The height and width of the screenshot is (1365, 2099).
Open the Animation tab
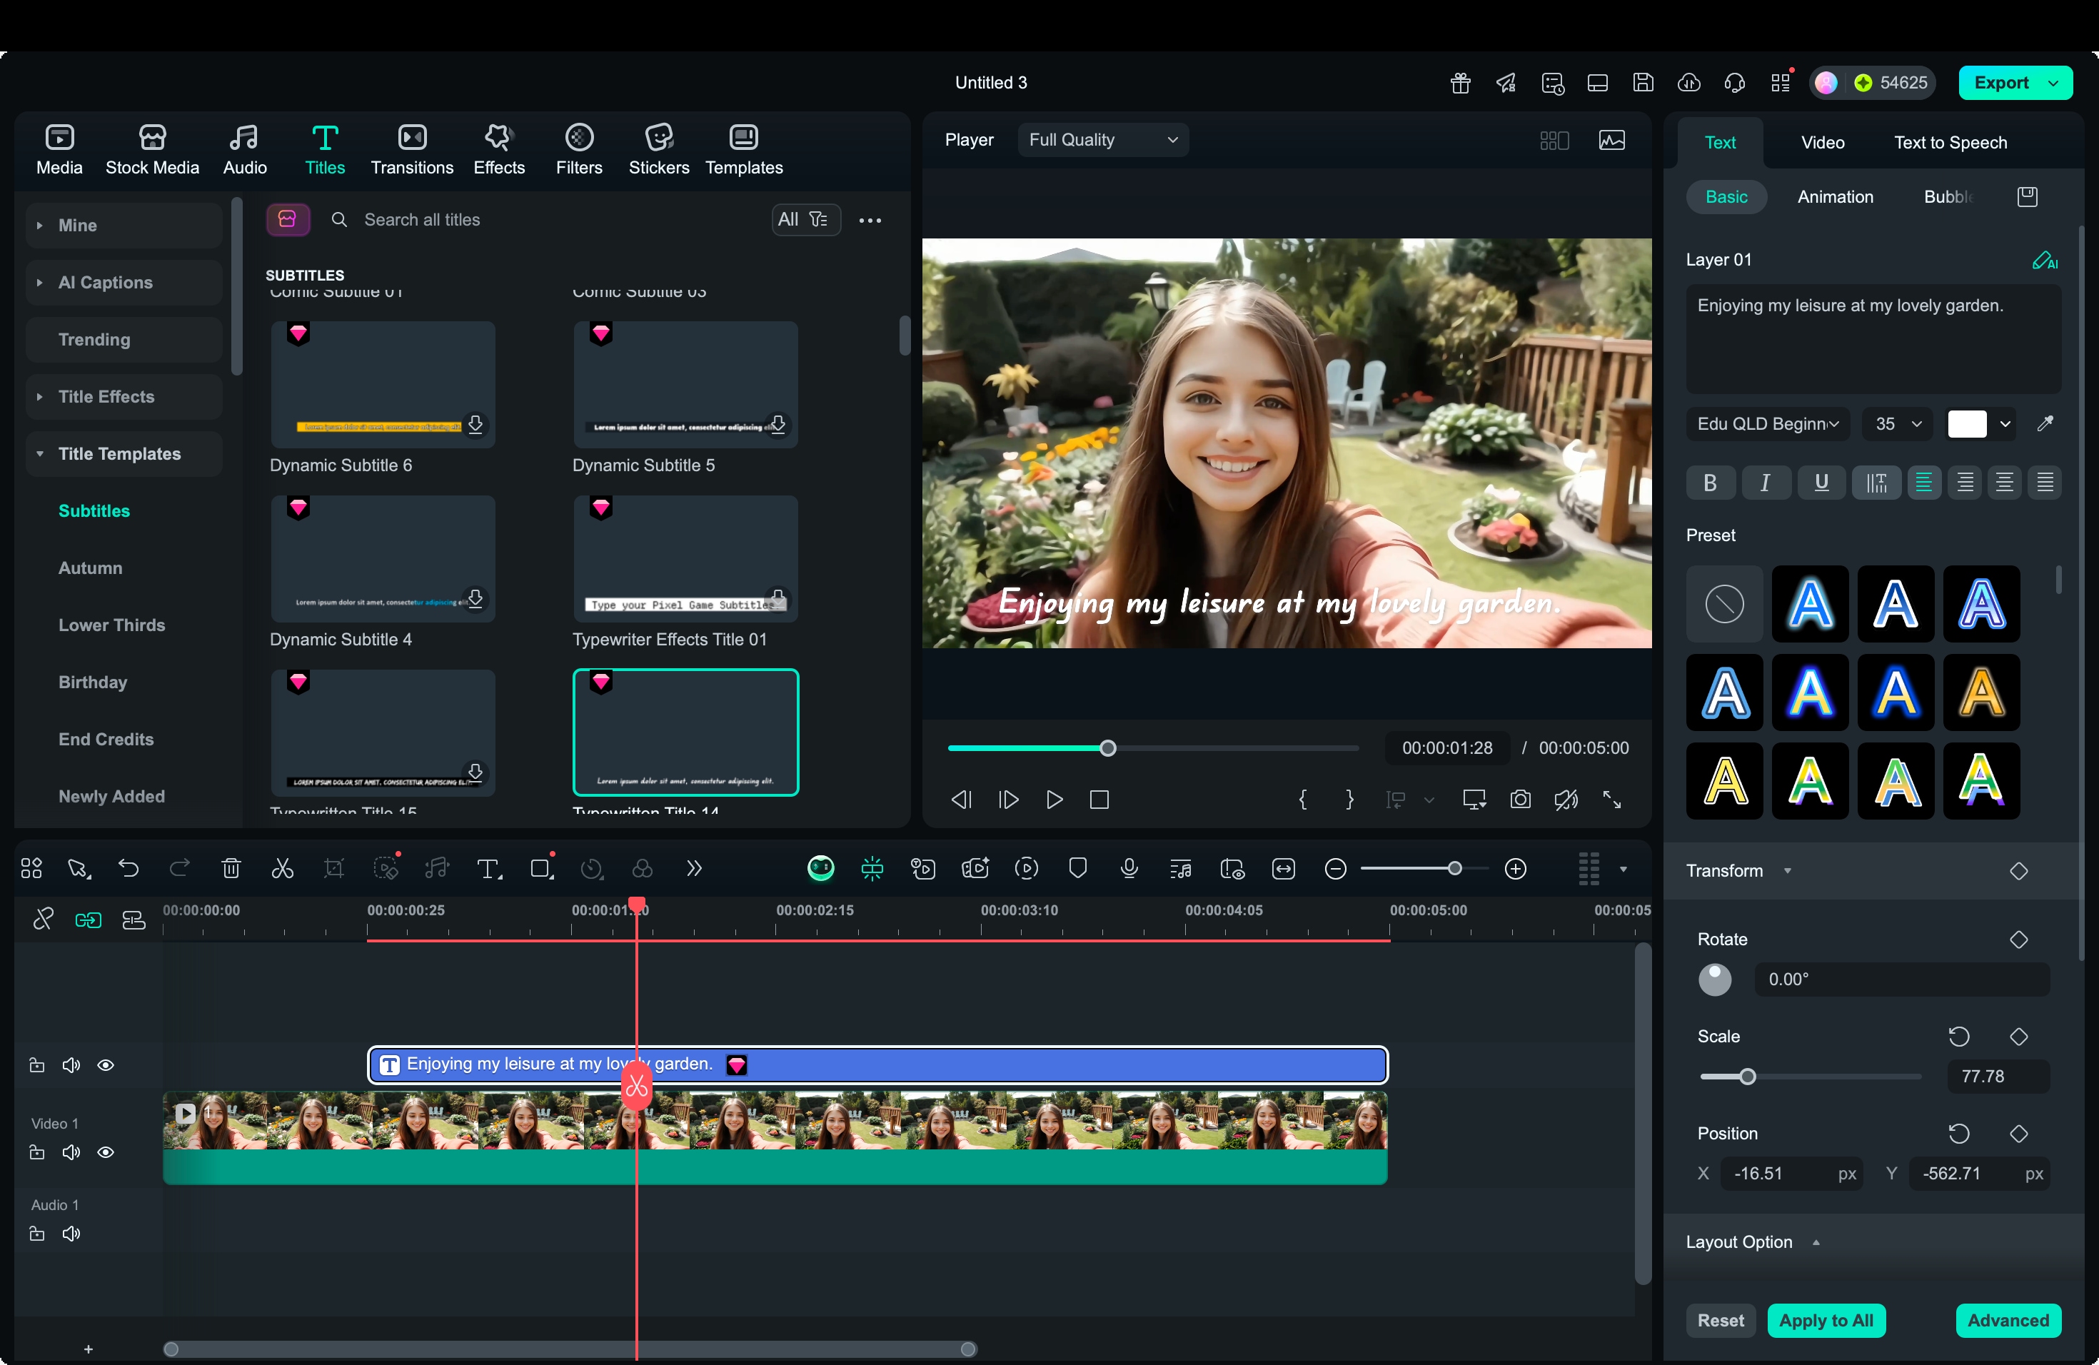tap(1834, 196)
